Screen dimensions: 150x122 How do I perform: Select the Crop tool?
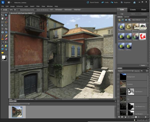tap(6, 29)
